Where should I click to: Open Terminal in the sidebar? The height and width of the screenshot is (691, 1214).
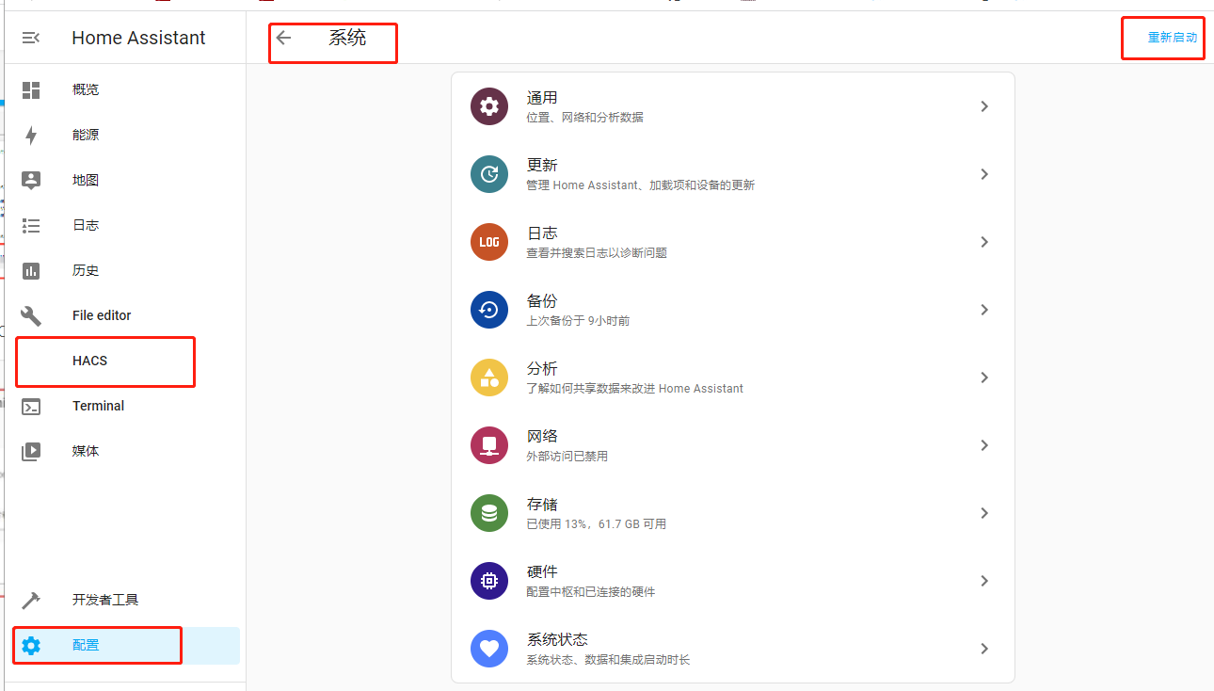(x=98, y=406)
